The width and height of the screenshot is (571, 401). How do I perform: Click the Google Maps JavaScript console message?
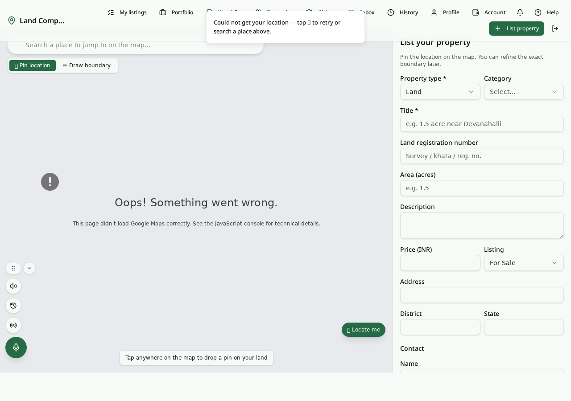pos(196,224)
